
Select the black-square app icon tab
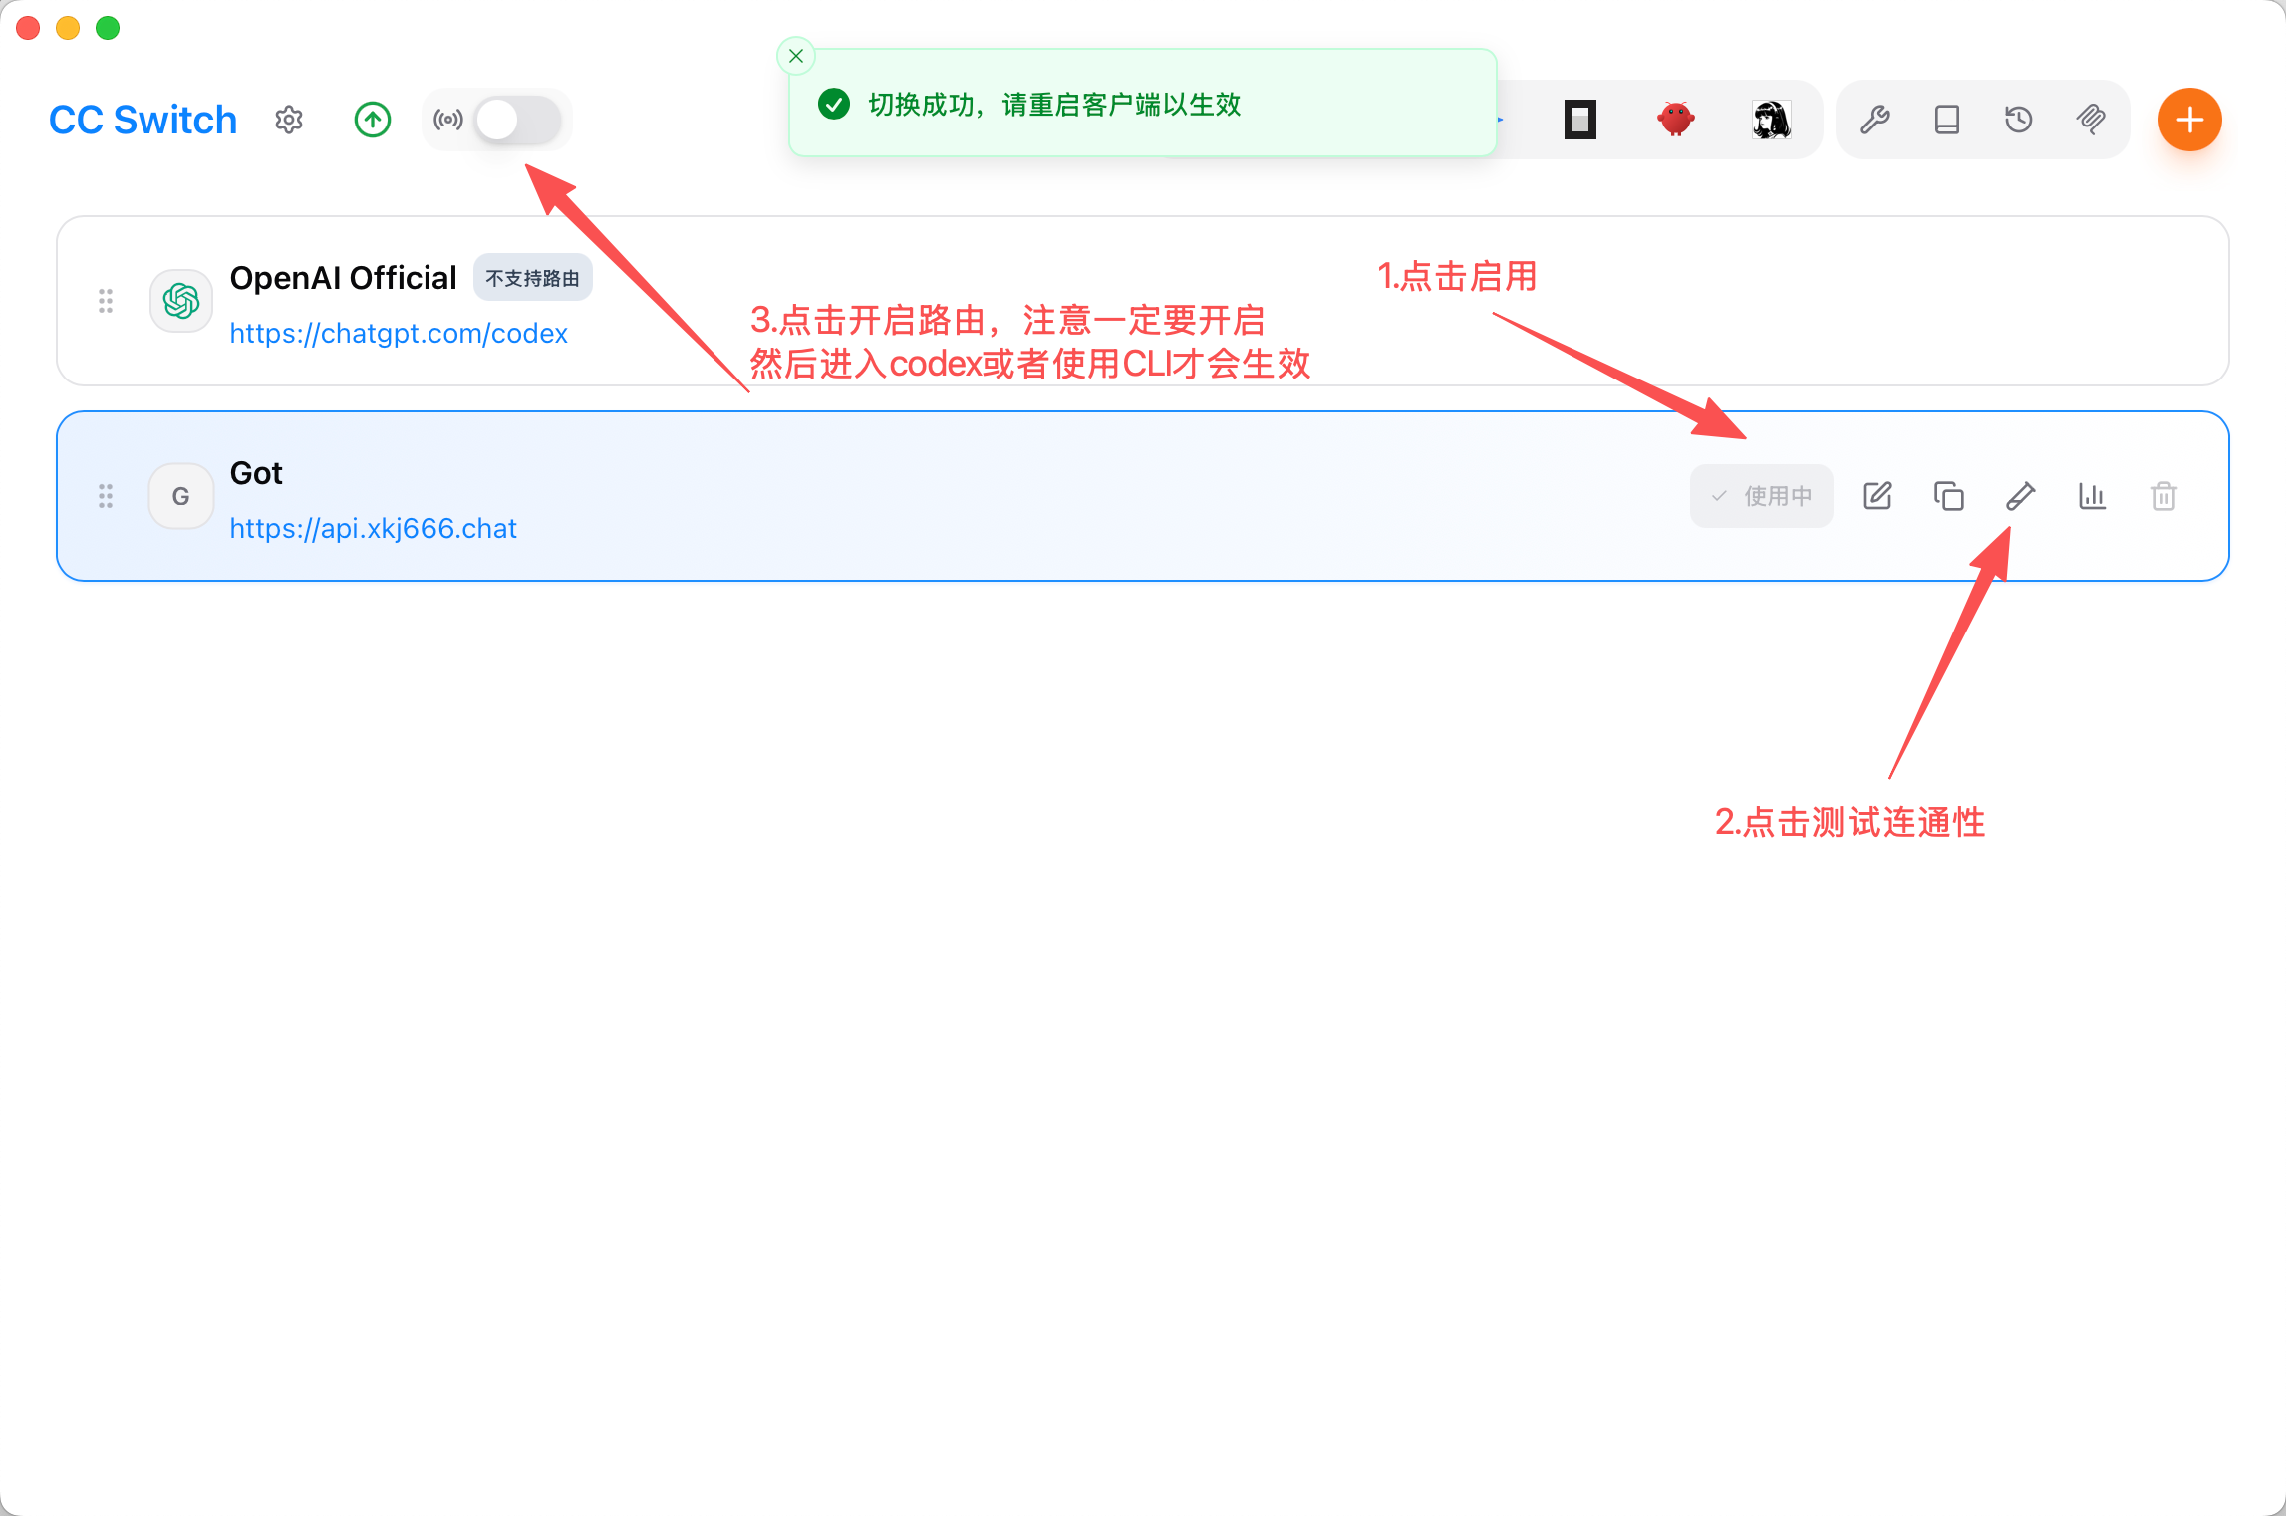coord(1580,120)
